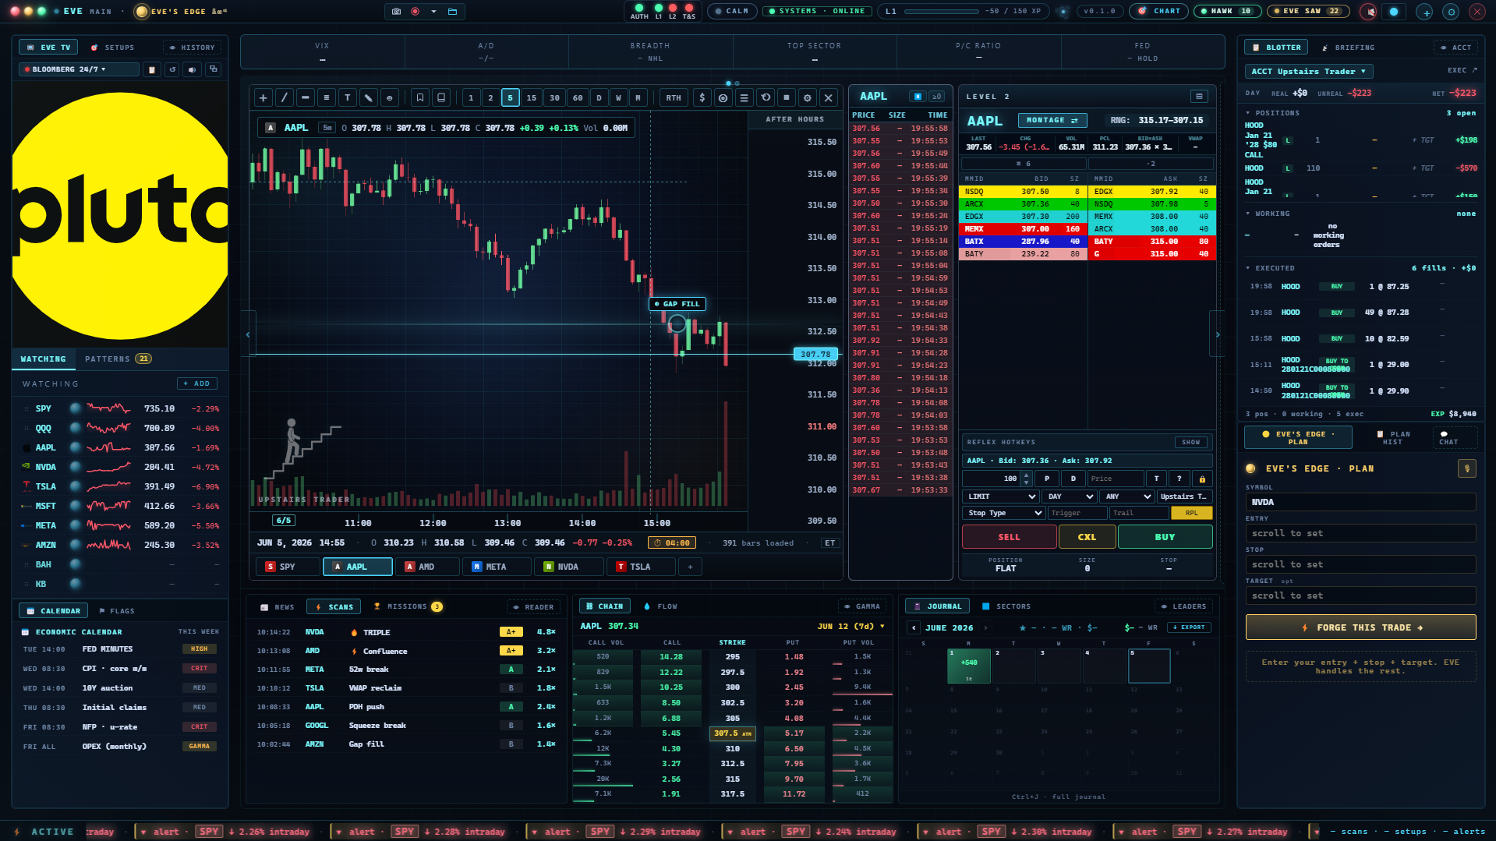Click the order ticket lock icon

click(1202, 479)
